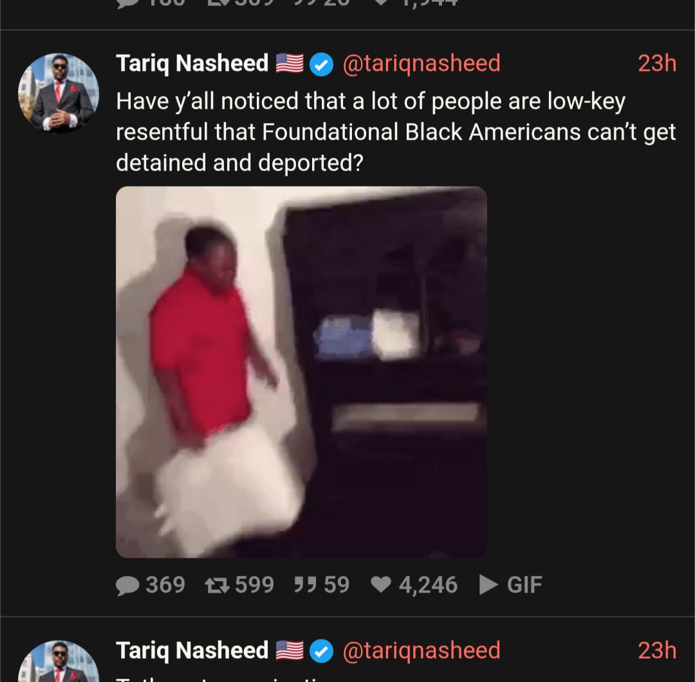The height and width of the screenshot is (682, 695).
Task: Click the heart icon showing 4,246
Action: click(381, 584)
